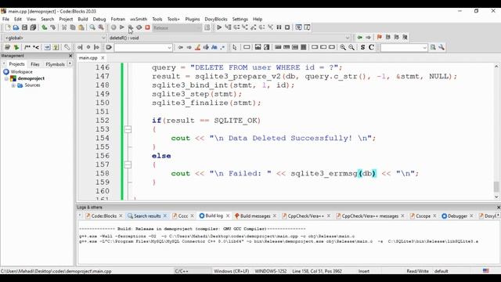Jump back with the green left arrow

point(360,38)
